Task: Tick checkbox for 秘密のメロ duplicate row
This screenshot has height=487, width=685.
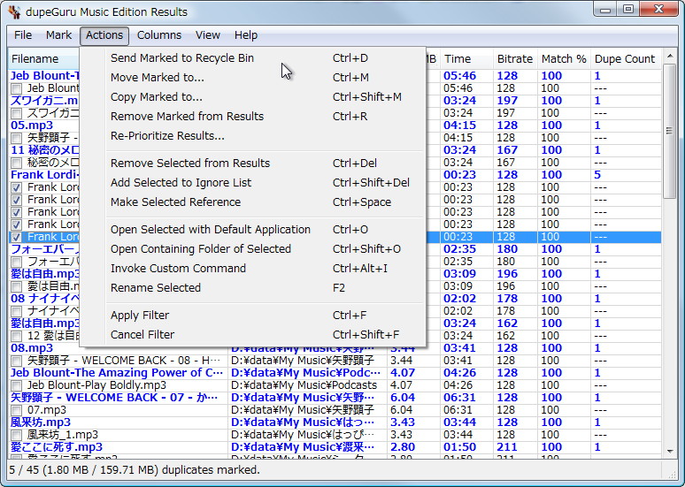Action: [16, 163]
